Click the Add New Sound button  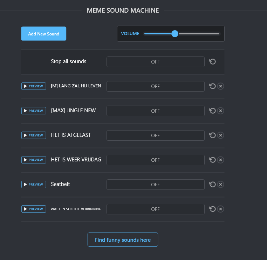[44, 34]
